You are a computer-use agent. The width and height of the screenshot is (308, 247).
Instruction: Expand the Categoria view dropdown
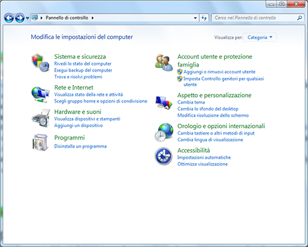point(260,37)
